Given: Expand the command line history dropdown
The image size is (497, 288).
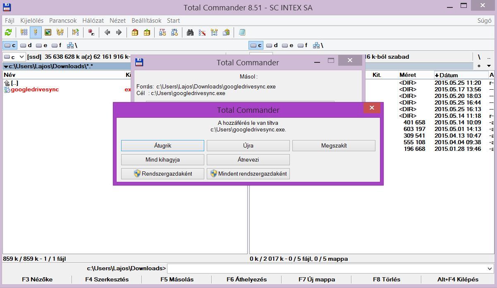Looking at the screenshot, I should [490, 269].
